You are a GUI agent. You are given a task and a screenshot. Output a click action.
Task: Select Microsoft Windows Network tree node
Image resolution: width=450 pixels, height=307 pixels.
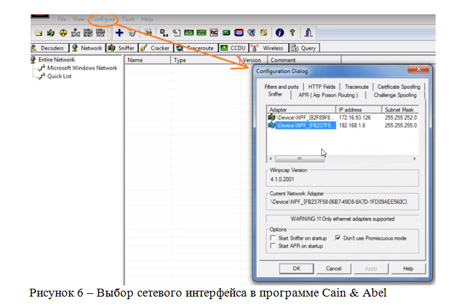pos(82,68)
